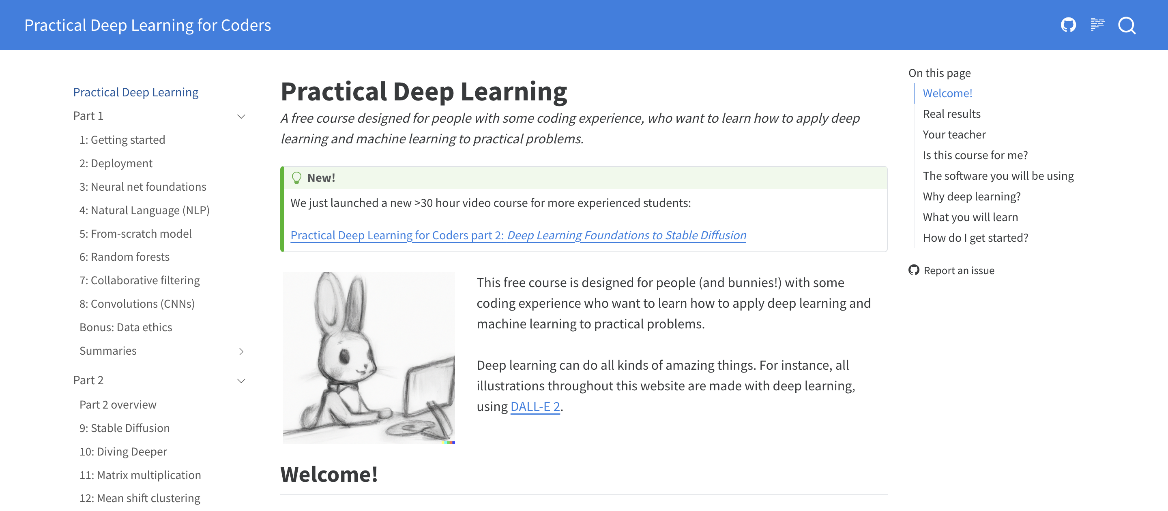Open search using the magnifier icon
The image size is (1168, 511).
1127,26
